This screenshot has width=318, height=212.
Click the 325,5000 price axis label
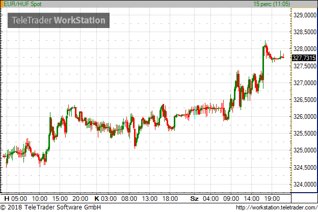pyautogui.click(x=305, y=134)
